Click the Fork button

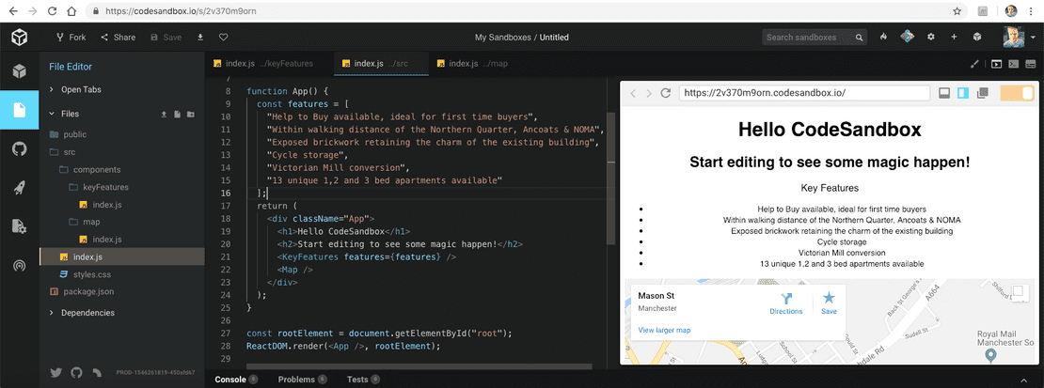pyautogui.click(x=71, y=38)
